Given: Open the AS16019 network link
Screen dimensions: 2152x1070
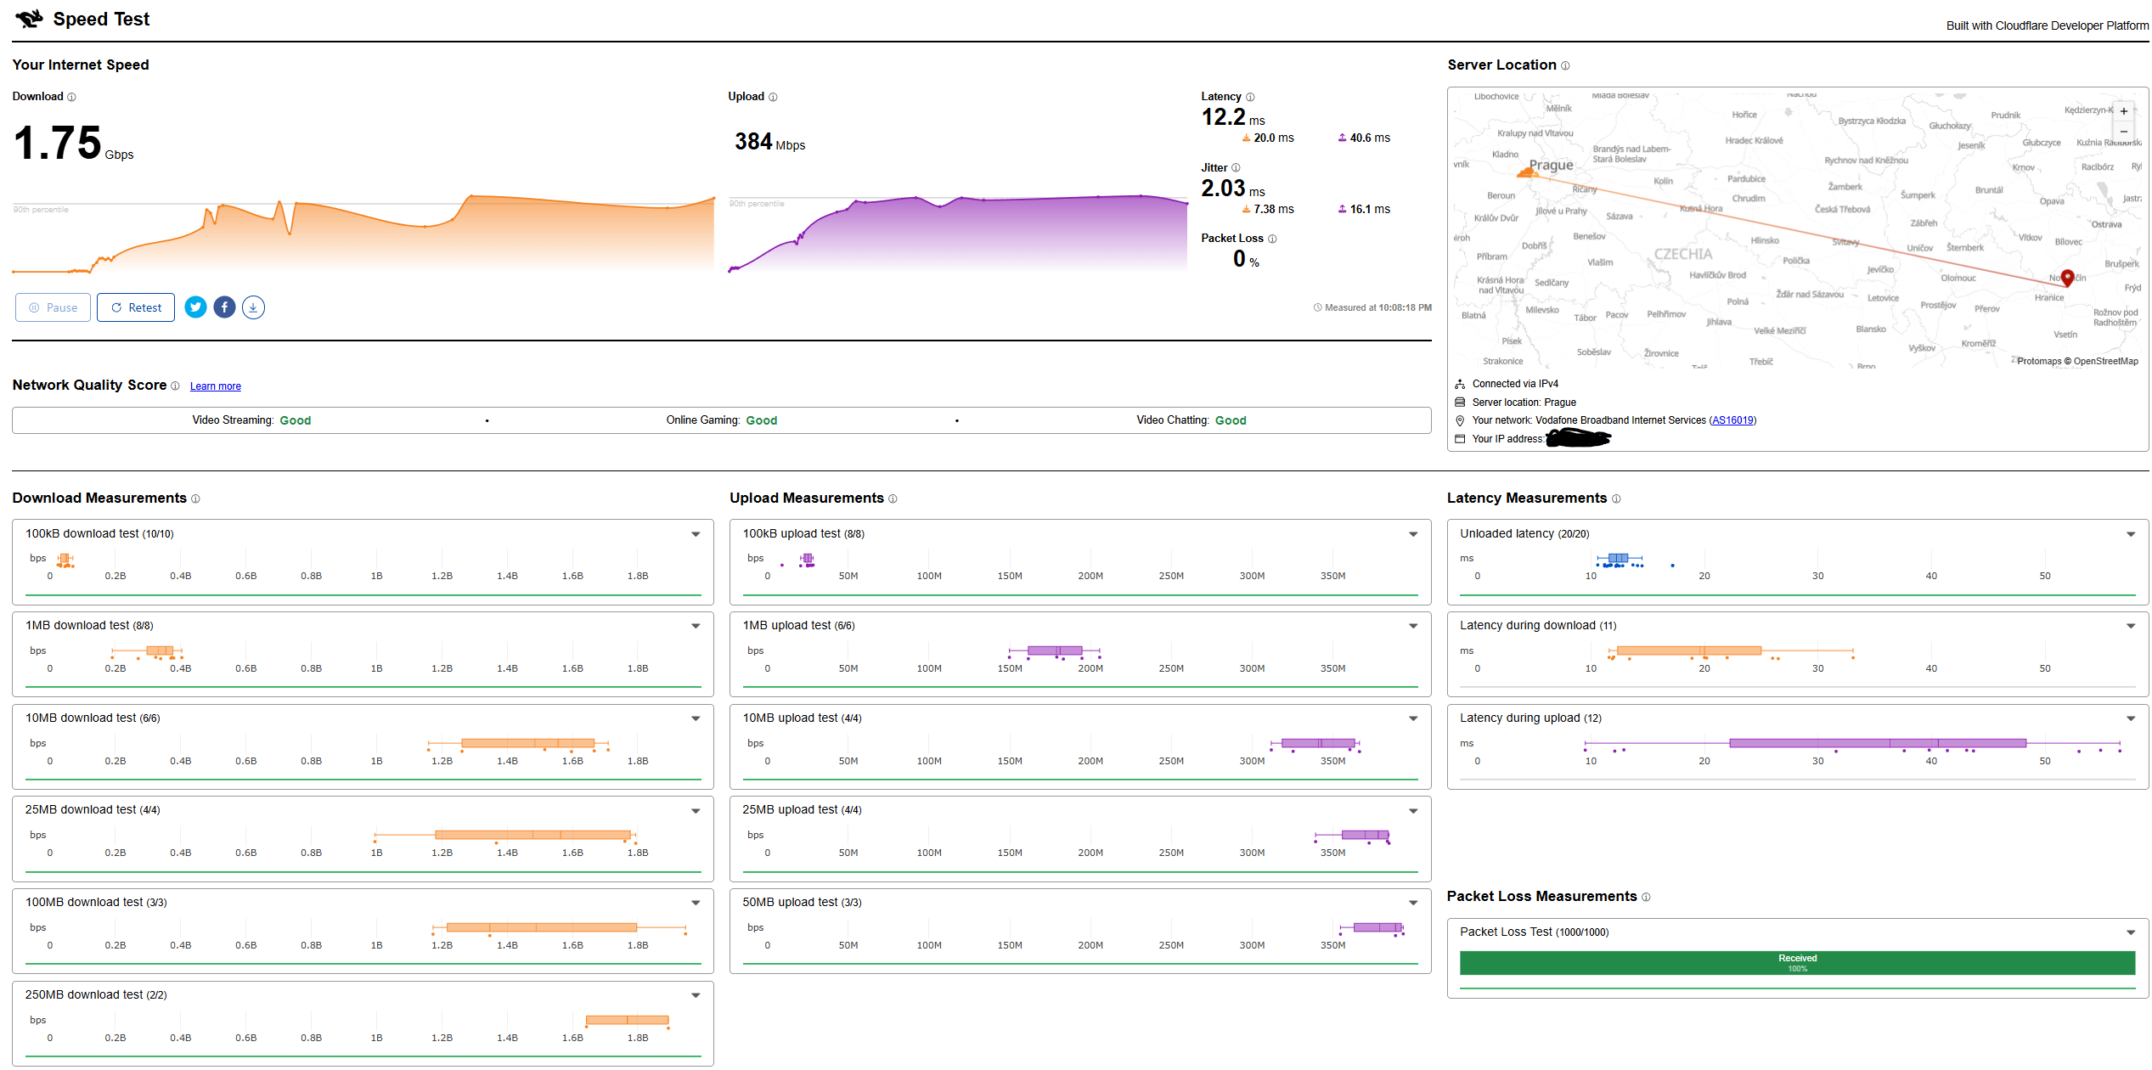Looking at the screenshot, I should 1732,420.
